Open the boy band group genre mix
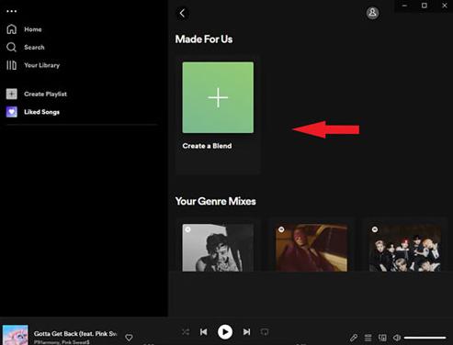The width and height of the screenshot is (453, 345). coord(405,248)
